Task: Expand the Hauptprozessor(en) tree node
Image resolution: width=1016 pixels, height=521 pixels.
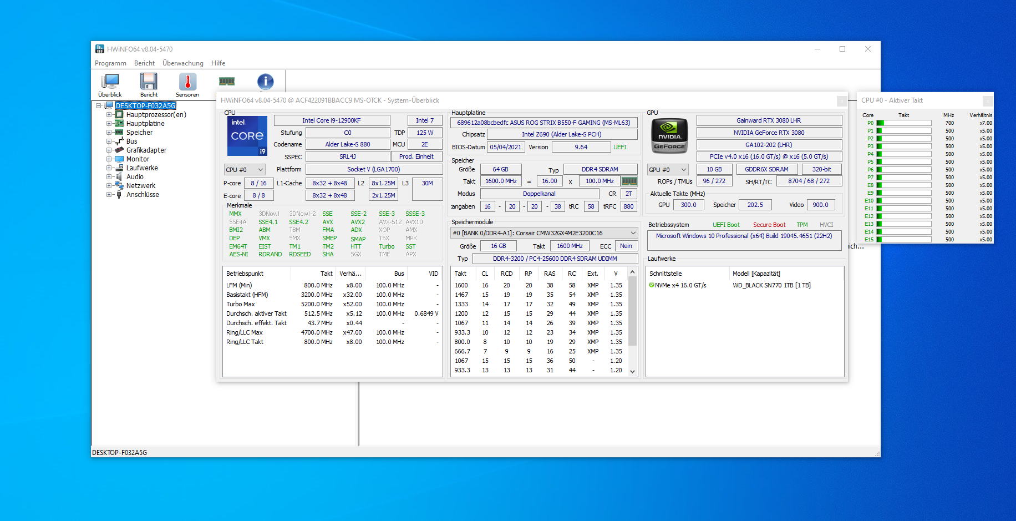Action: (x=109, y=115)
